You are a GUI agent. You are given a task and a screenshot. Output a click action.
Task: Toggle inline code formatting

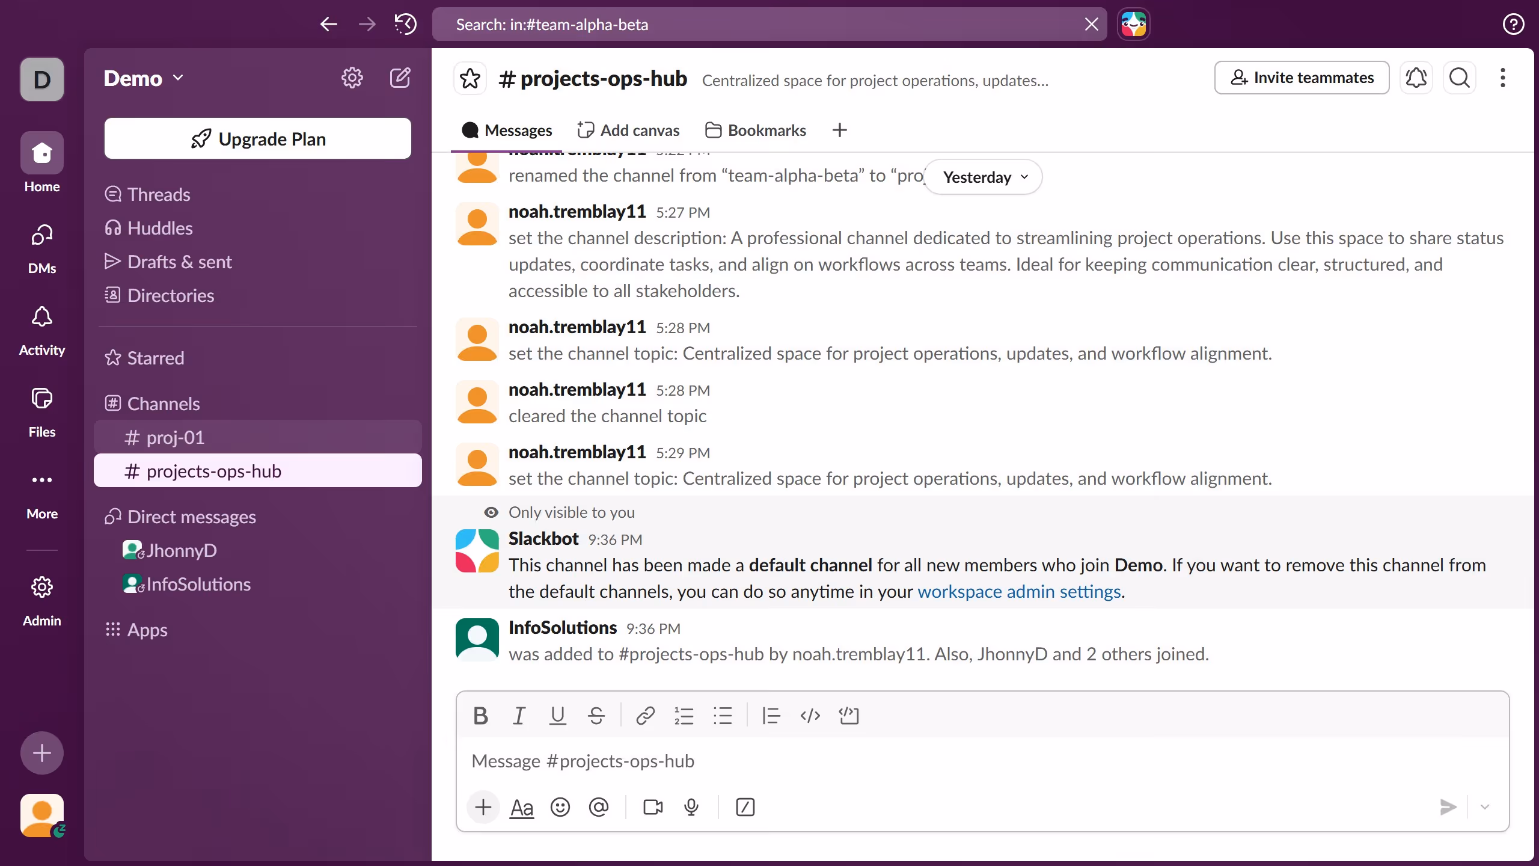pyautogui.click(x=810, y=716)
